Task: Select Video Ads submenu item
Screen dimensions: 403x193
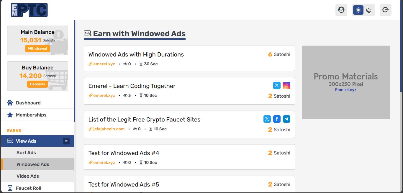Action: (x=28, y=176)
